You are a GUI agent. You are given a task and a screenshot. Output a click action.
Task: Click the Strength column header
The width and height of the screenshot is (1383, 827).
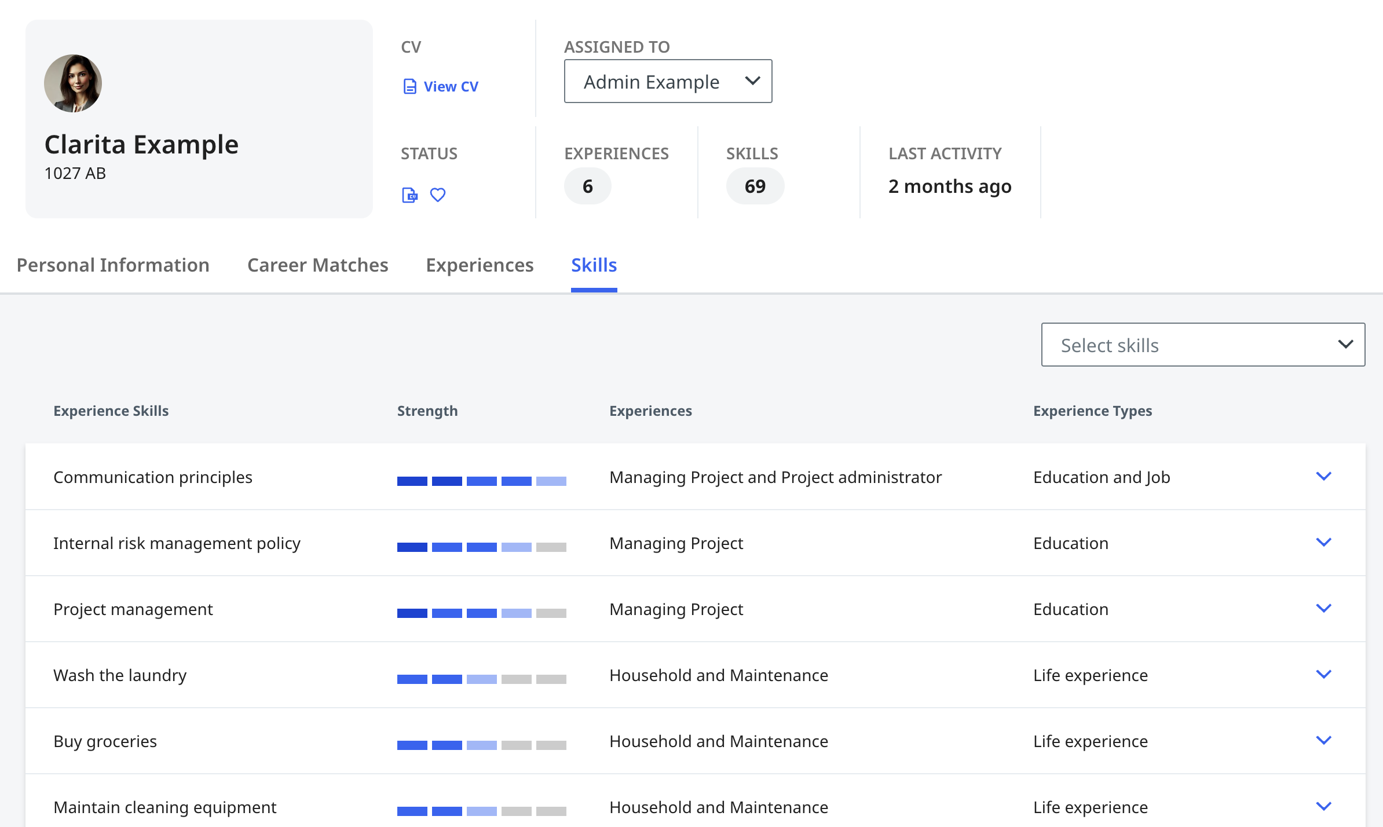pyautogui.click(x=427, y=411)
